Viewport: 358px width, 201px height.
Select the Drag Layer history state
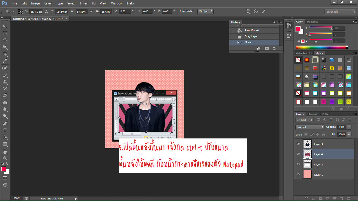point(254,36)
